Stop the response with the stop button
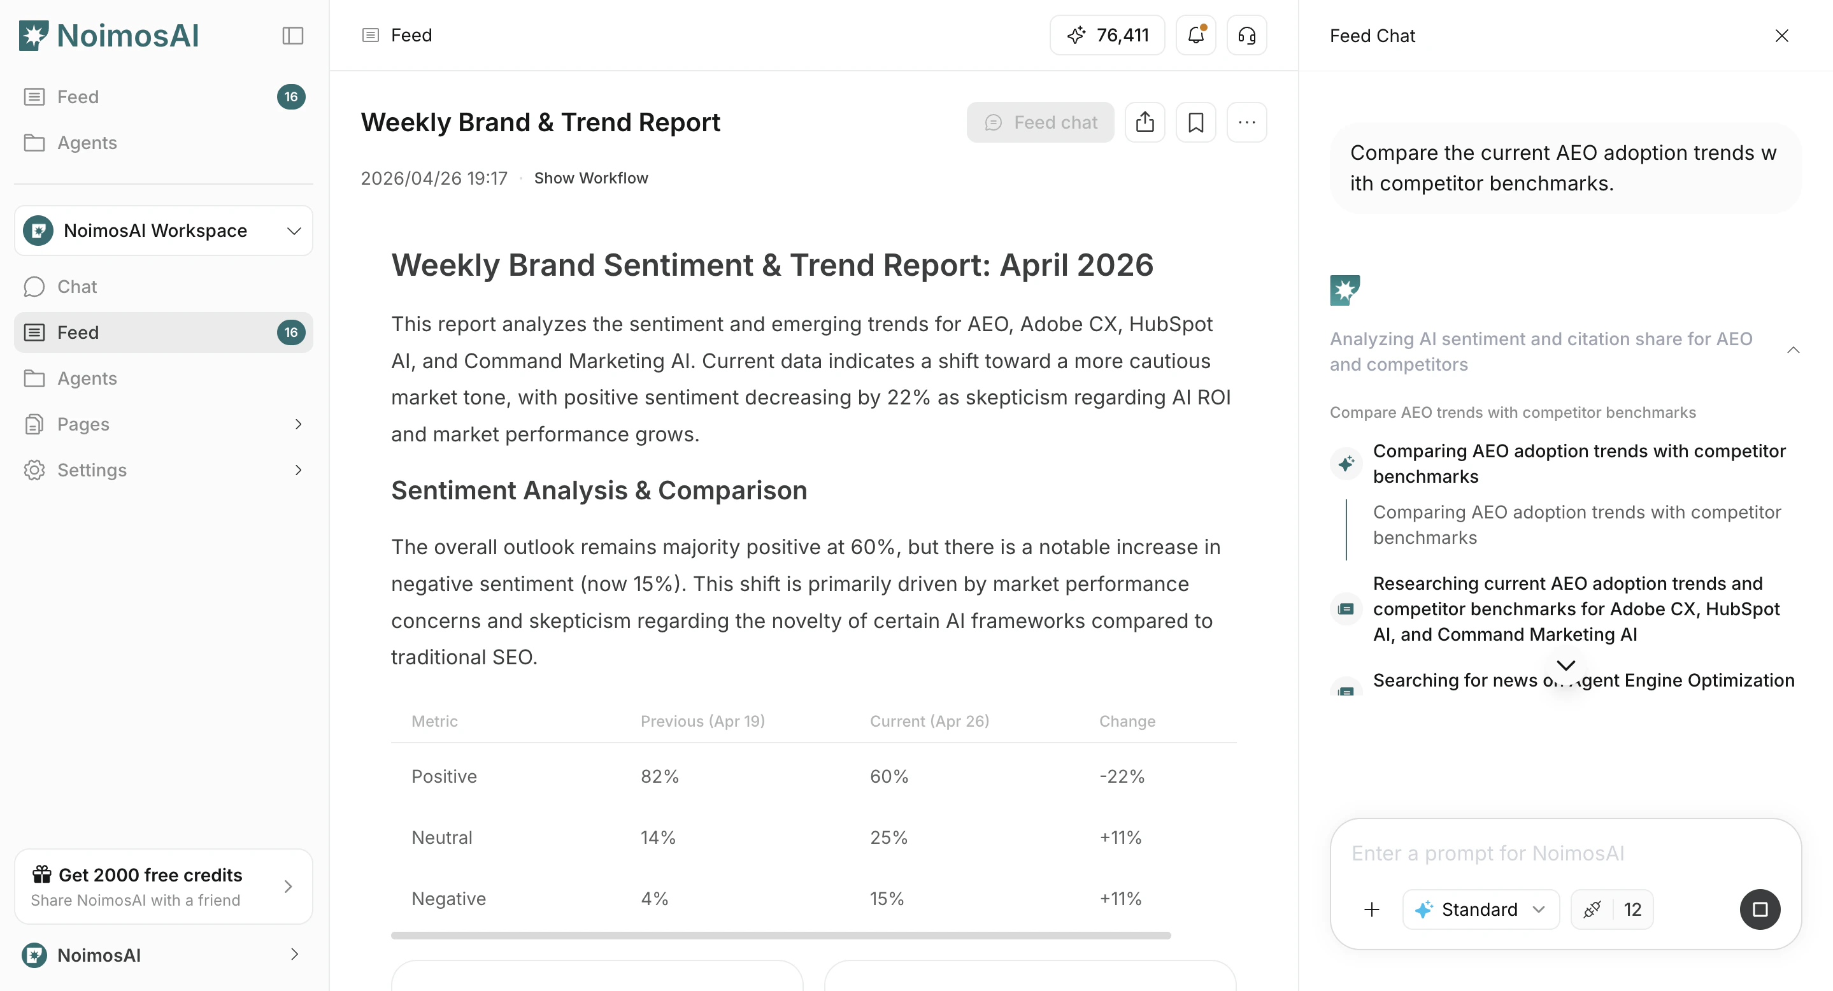 coord(1760,909)
